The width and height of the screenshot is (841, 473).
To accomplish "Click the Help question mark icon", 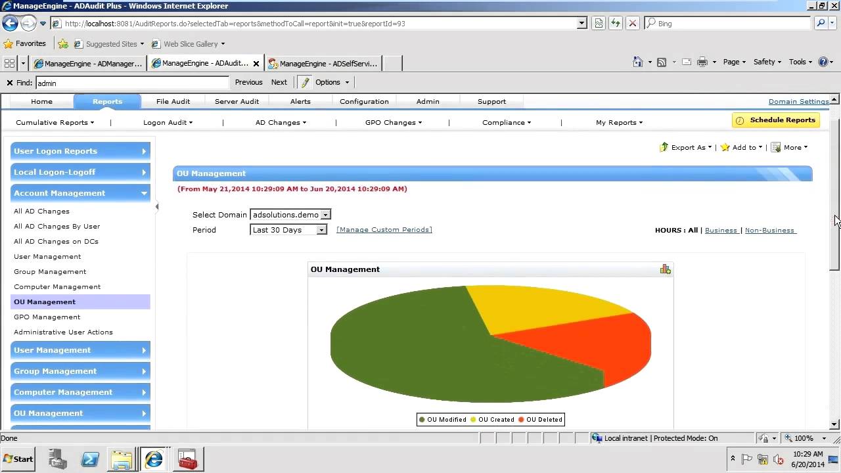I will point(823,62).
